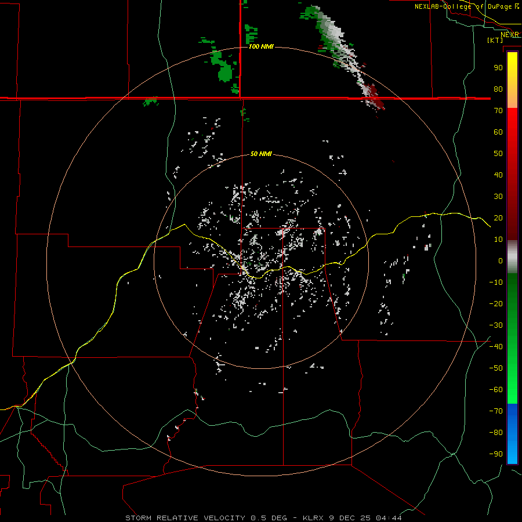
Task: Select the "NEXLAB-College of DuPage" header text
Action: 464,6
